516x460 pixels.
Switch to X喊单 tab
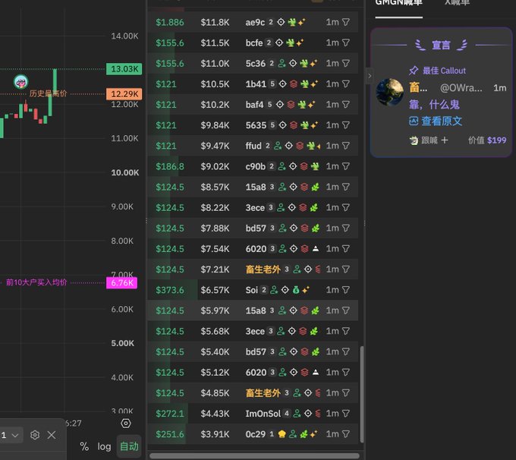[457, 3]
